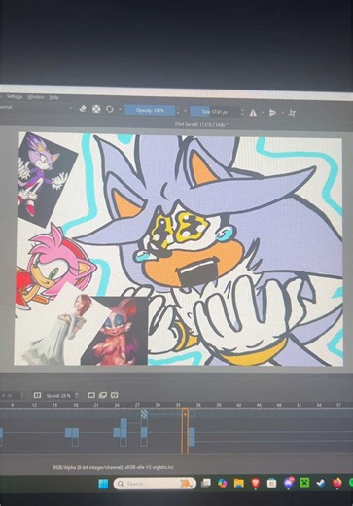Open File Explorer from taskbar
This screenshot has height=506, width=353.
239,484
